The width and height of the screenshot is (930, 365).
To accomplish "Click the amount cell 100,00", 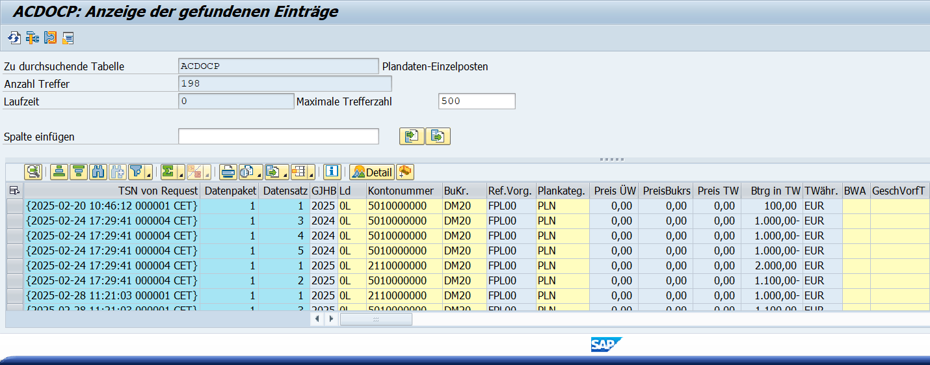I will [772, 206].
